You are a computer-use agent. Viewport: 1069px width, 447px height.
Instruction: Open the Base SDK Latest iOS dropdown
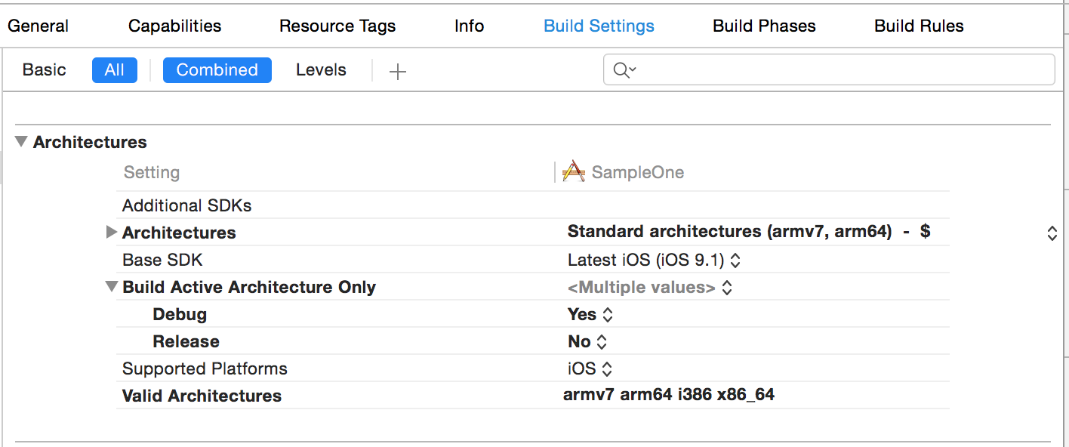tap(654, 260)
